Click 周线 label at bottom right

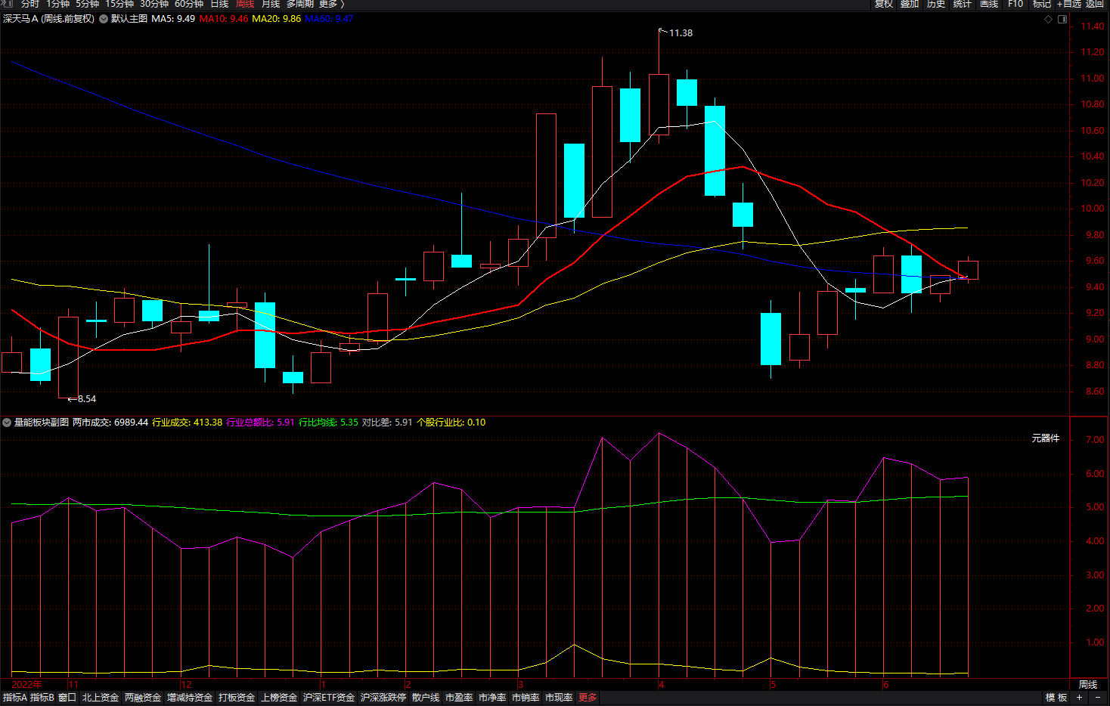(x=1088, y=685)
